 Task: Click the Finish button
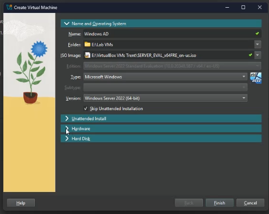point(220,203)
